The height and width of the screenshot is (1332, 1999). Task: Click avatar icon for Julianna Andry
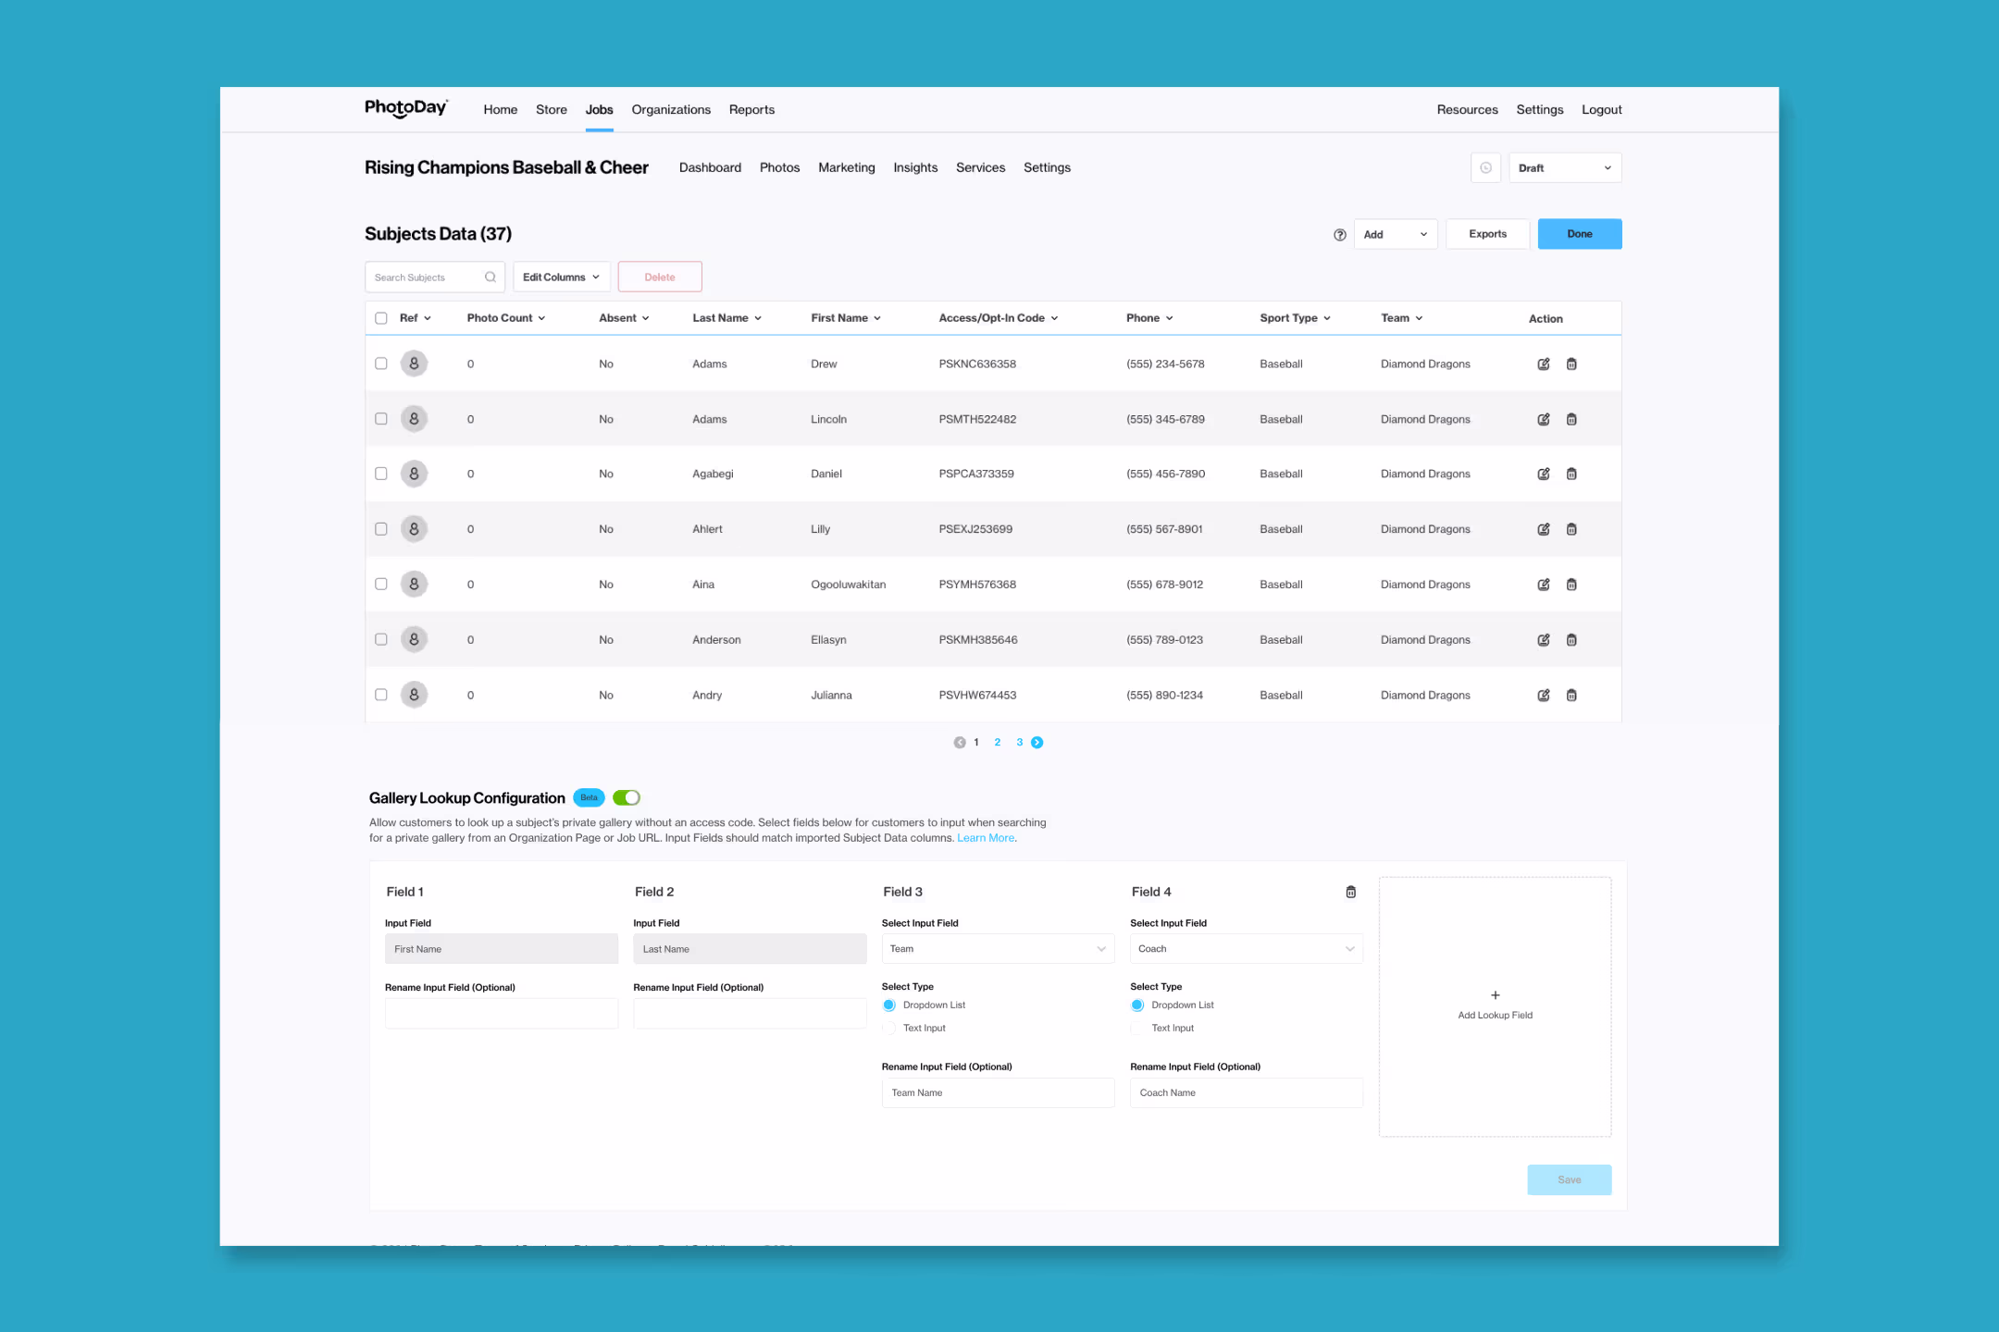[414, 696]
